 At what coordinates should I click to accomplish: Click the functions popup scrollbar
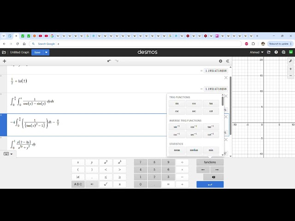[x=223, y=101]
